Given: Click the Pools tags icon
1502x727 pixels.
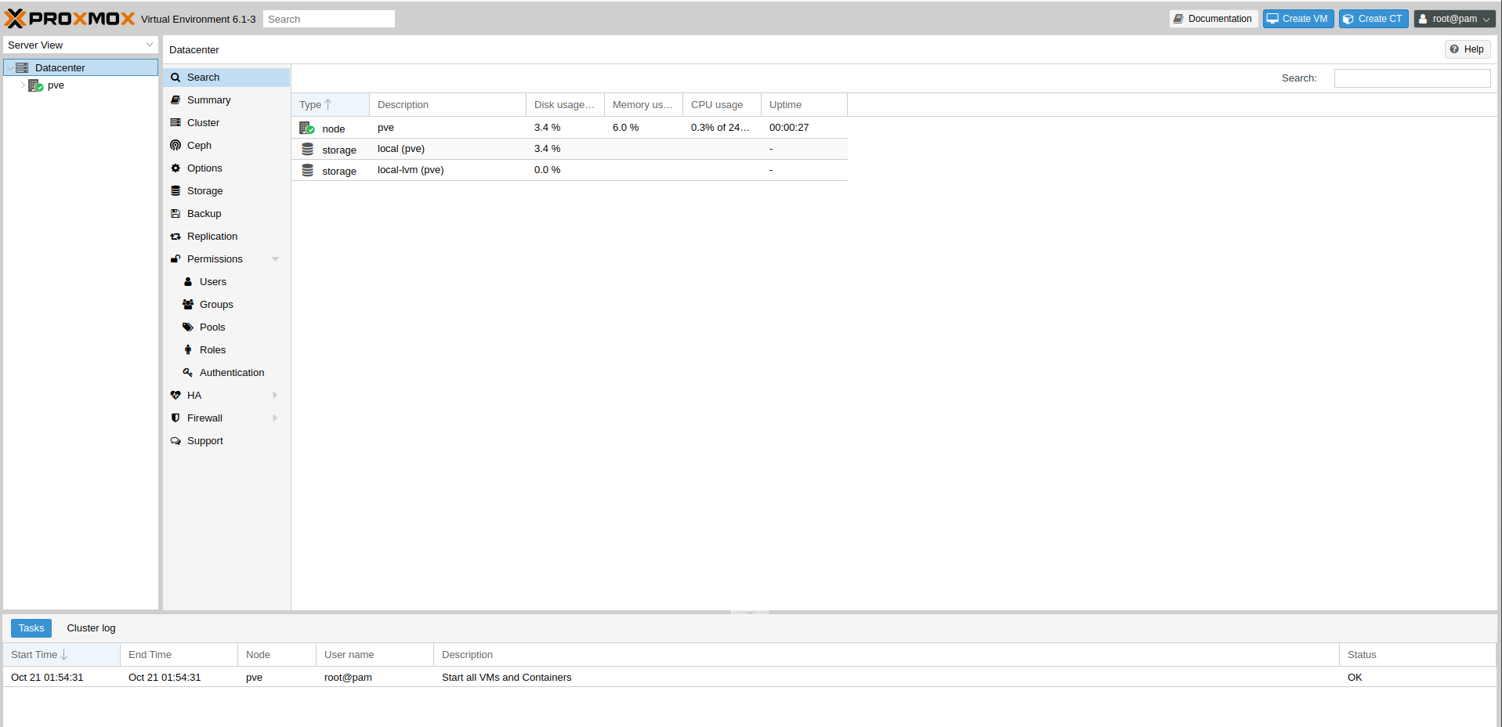Looking at the screenshot, I should 188,327.
